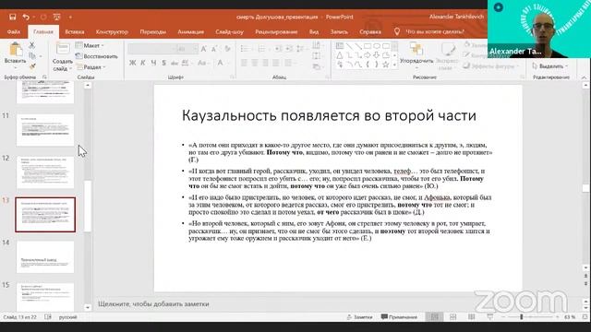Select slide 12 thumbnail in the slide panel
Viewport: 591px width, 332px height.
(x=45, y=172)
